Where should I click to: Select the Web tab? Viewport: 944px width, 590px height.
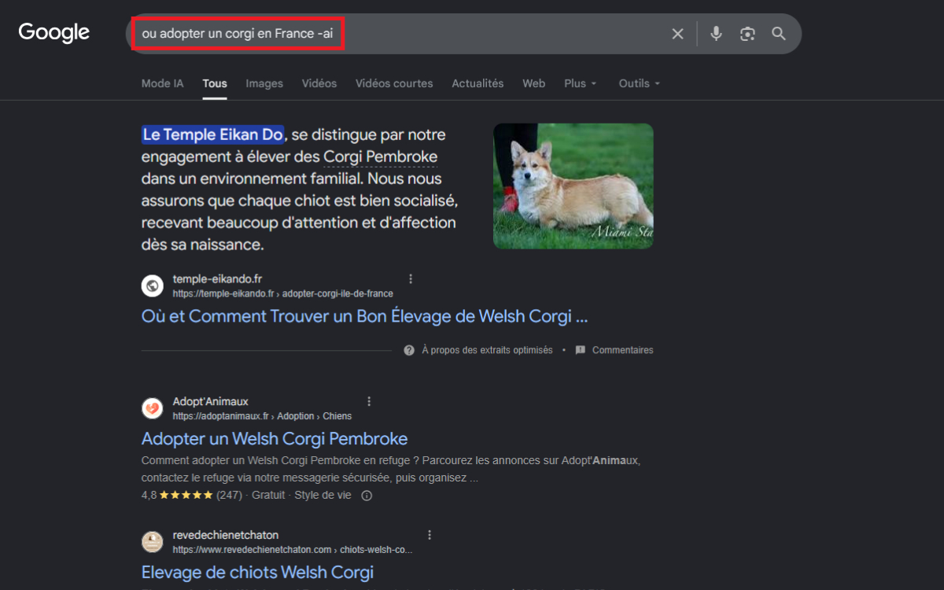534,83
